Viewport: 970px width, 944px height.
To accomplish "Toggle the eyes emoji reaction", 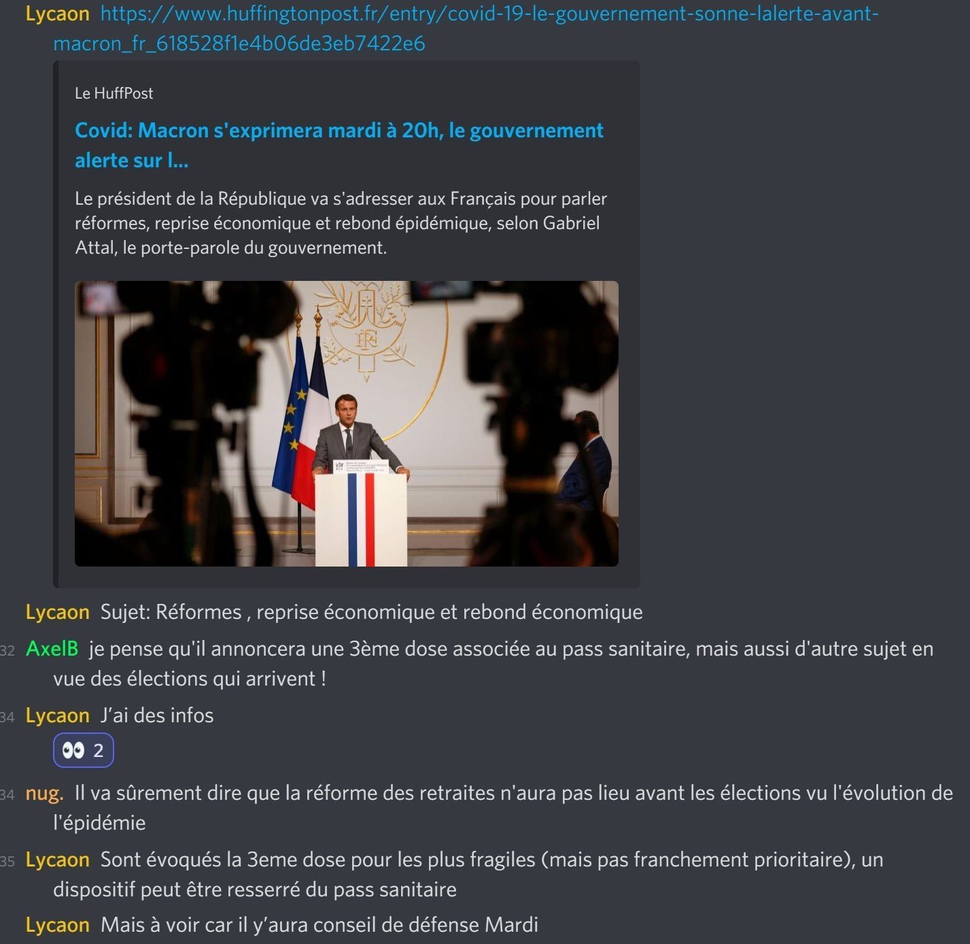I will click(83, 750).
